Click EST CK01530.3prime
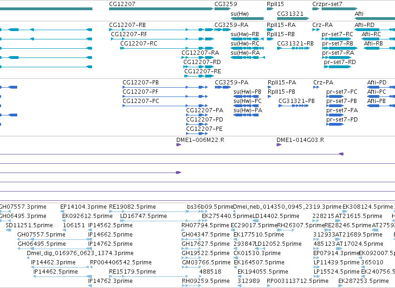 257,253
